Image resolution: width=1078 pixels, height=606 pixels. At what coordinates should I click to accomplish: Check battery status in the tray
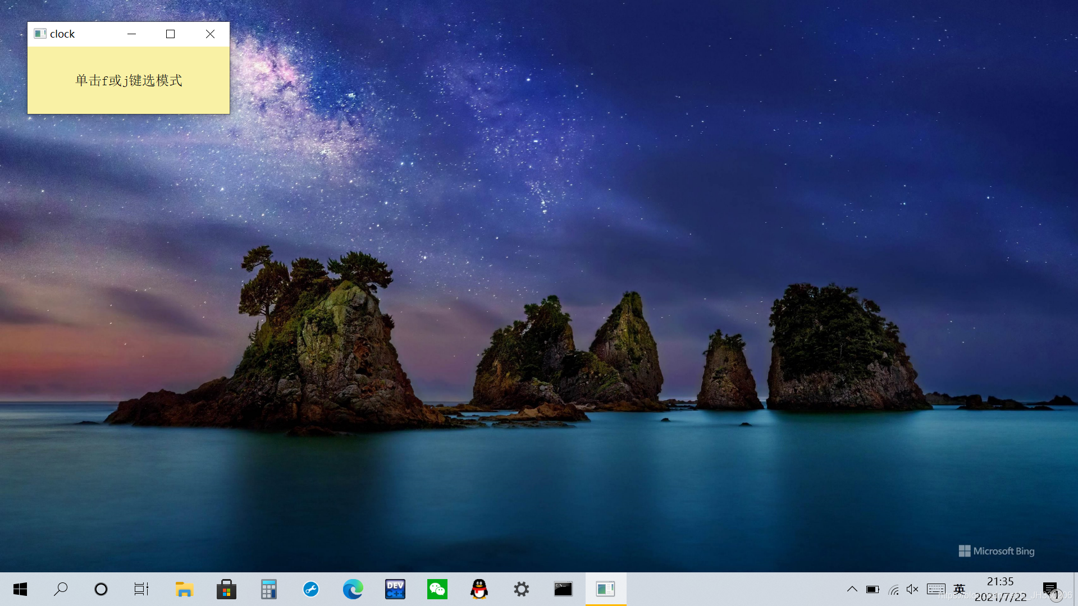pos(873,589)
